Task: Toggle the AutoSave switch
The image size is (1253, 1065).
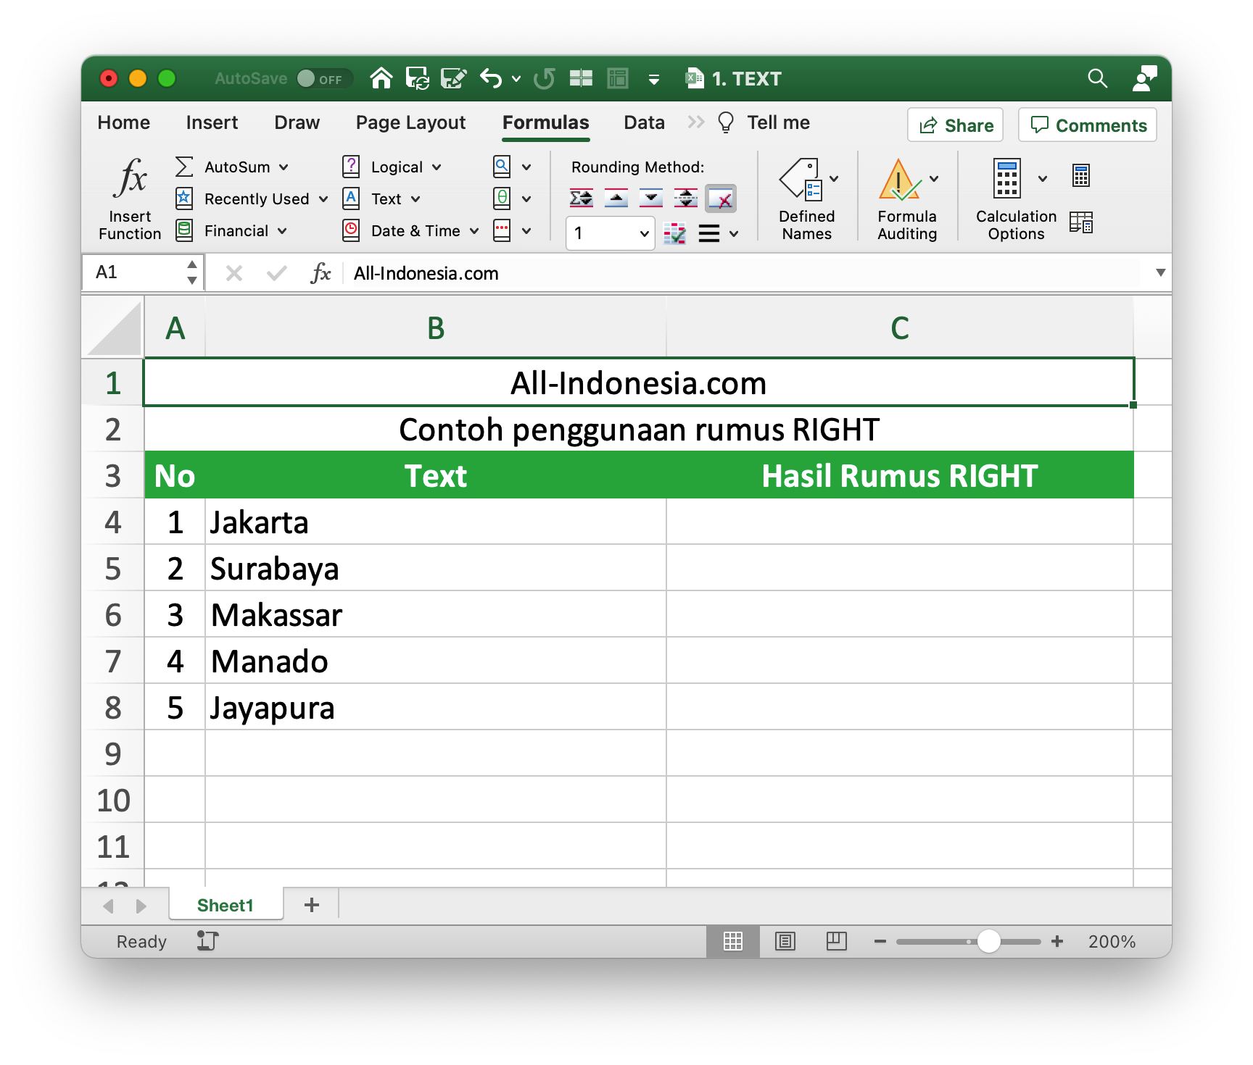Action: click(x=323, y=78)
